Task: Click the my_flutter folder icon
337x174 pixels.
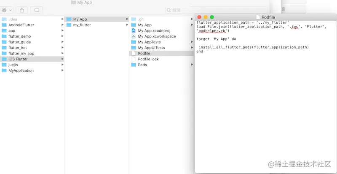Action: tap(69, 25)
